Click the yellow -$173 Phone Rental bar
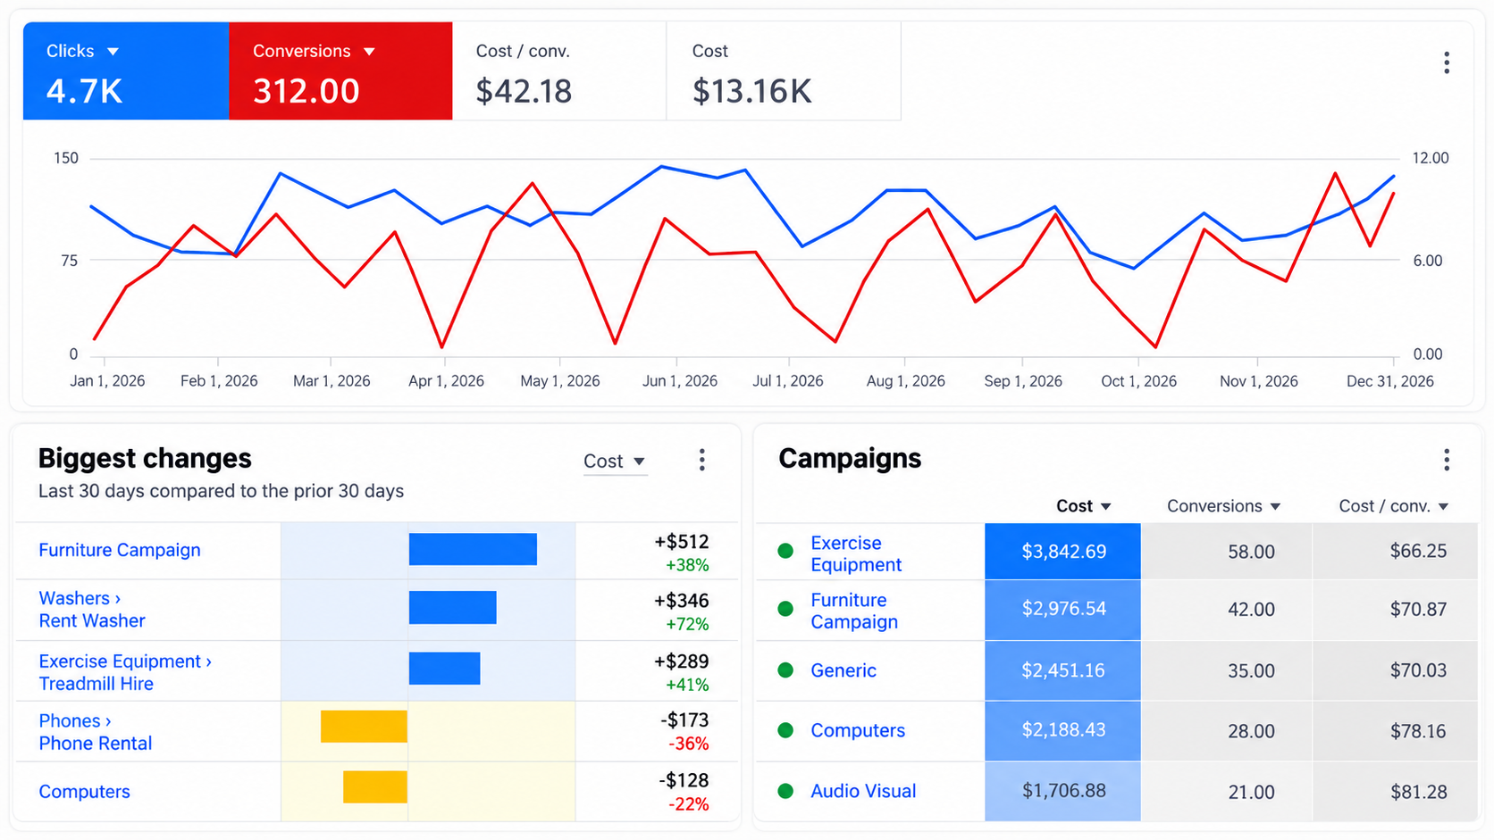This screenshot has width=1494, height=840. pyautogui.click(x=364, y=727)
